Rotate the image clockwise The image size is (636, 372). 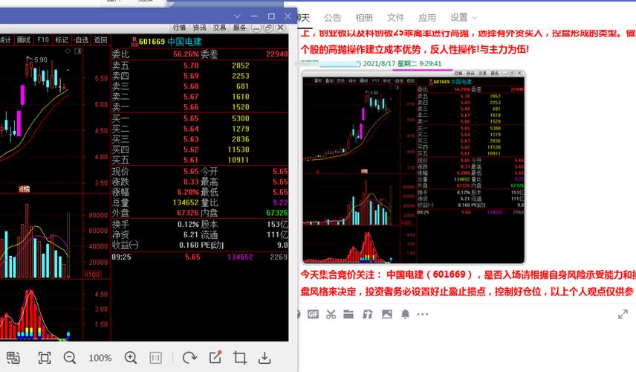click(x=189, y=358)
